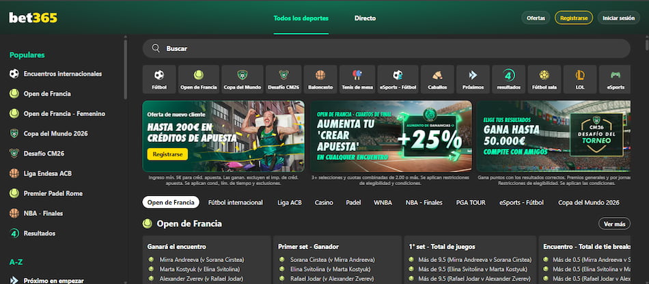Select the Copa del Mundo 2026 tab
The height and width of the screenshot is (284, 649).
pyautogui.click(x=589, y=202)
